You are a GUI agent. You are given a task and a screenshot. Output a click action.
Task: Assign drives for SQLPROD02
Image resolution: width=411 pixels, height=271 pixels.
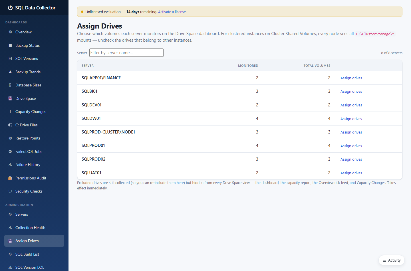351,159
